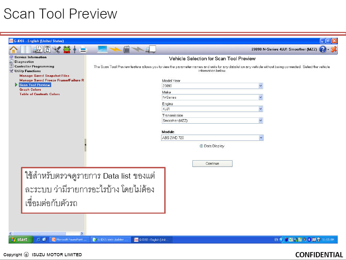Expand hidden tray icons with the chevron
This screenshot has height=260, width=346.
pyautogui.click(x=281, y=240)
